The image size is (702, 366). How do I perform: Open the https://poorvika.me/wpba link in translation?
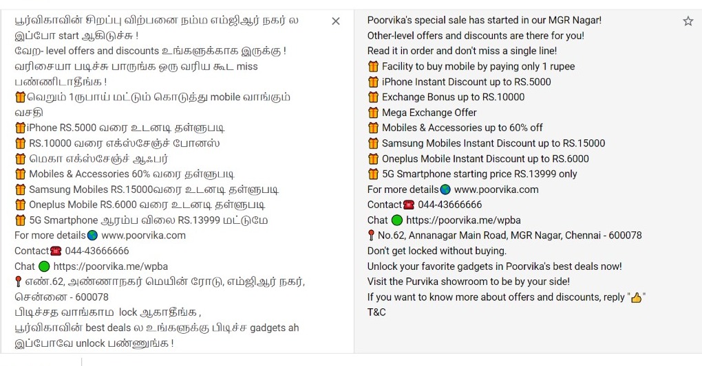463,220
